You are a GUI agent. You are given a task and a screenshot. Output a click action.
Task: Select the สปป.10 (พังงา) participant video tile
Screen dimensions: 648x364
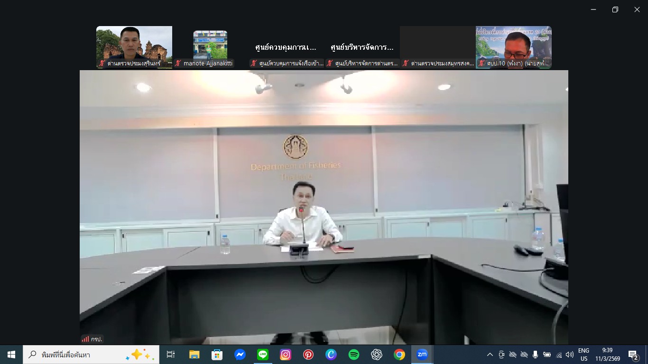pos(514,47)
